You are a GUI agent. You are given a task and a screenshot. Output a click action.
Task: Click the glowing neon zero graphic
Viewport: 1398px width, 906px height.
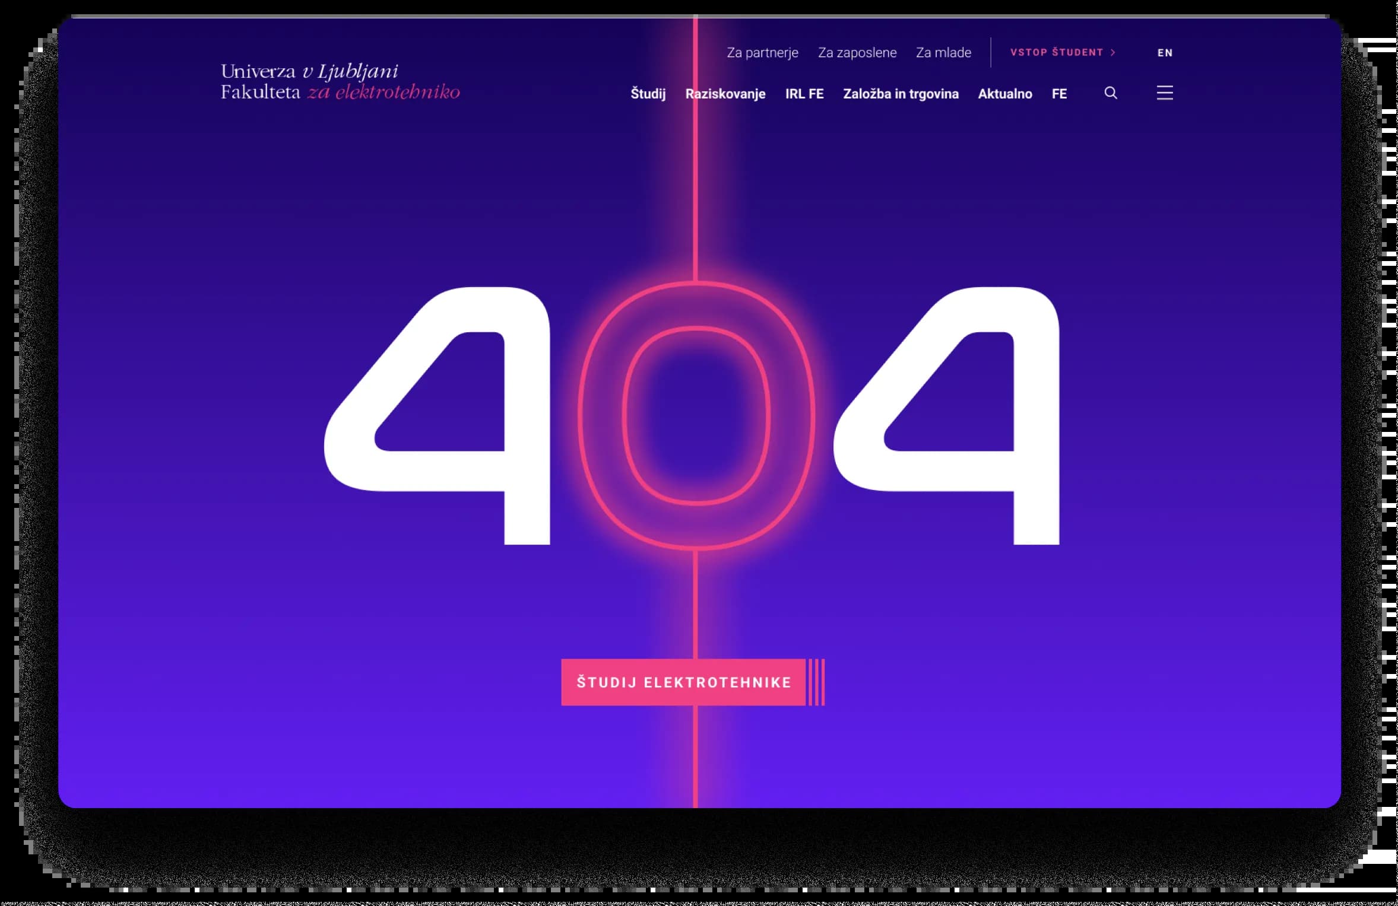696,415
